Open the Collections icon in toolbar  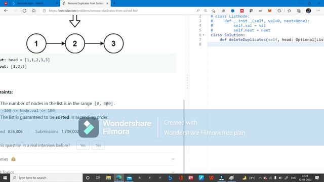pyautogui.click(x=299, y=11)
